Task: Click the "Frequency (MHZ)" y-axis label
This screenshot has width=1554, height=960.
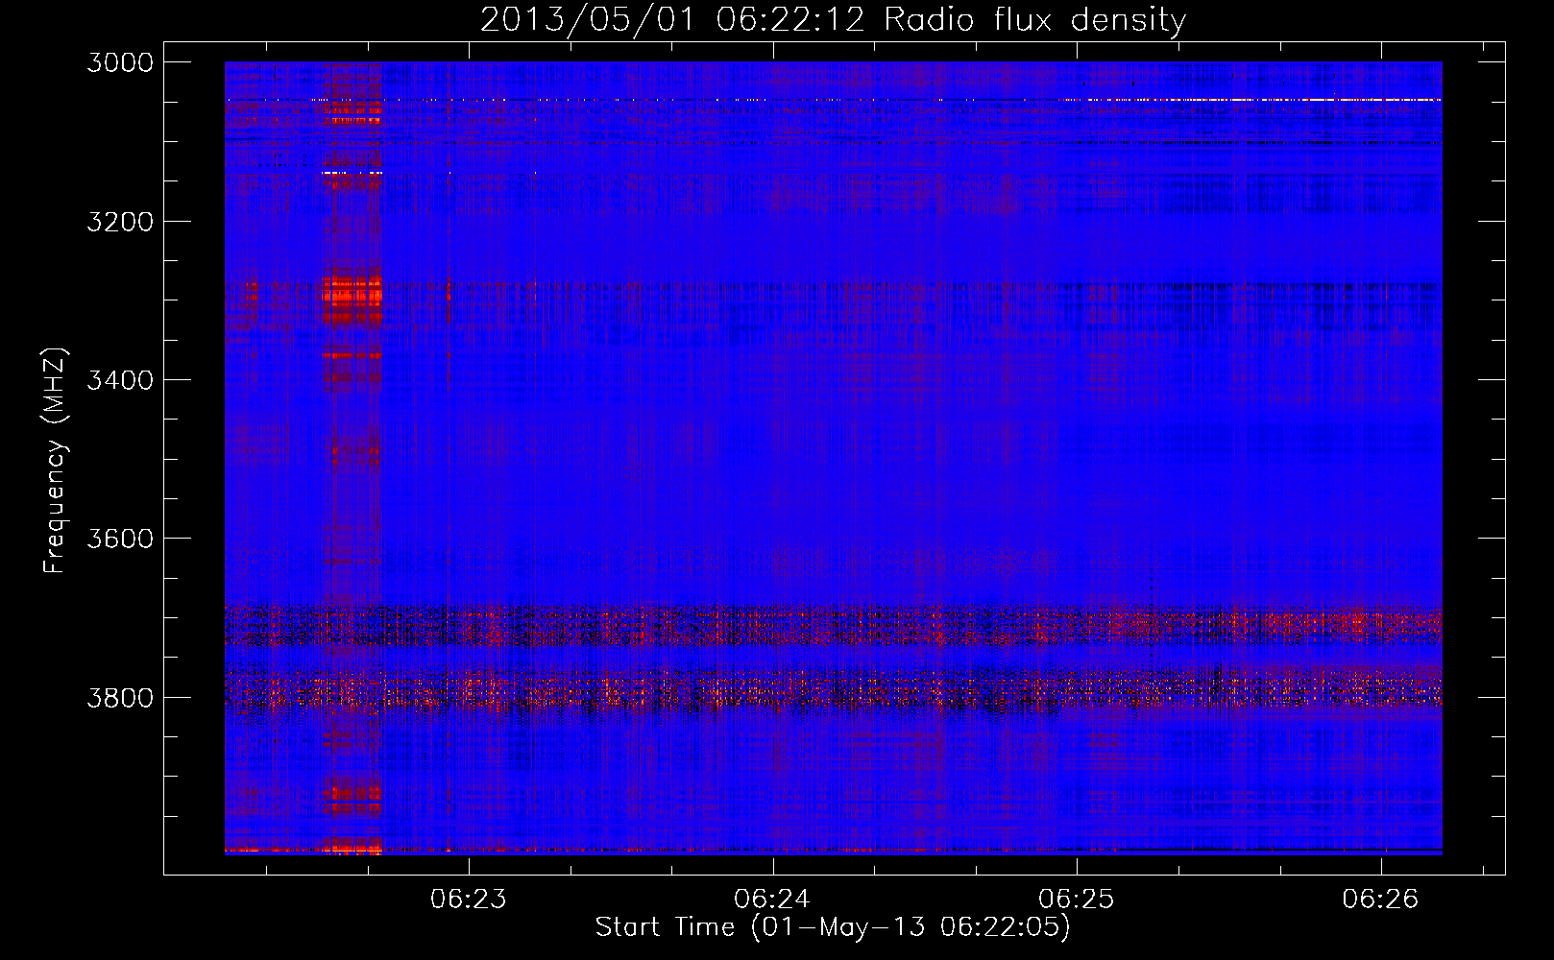Action: (x=56, y=461)
